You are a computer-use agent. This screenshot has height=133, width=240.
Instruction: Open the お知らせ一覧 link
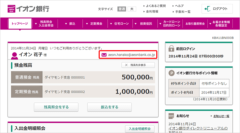pos(221,116)
